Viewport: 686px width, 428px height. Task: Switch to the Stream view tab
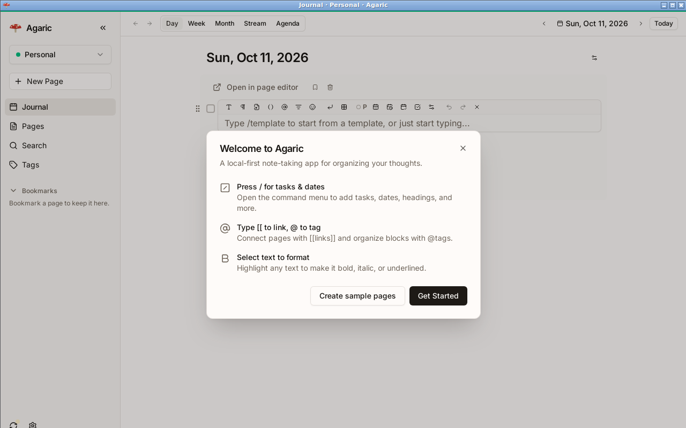(255, 24)
